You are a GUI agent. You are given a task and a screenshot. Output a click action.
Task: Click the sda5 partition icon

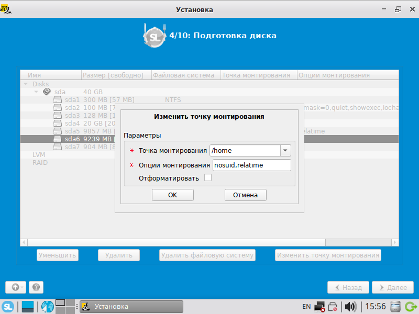[x=58, y=131]
